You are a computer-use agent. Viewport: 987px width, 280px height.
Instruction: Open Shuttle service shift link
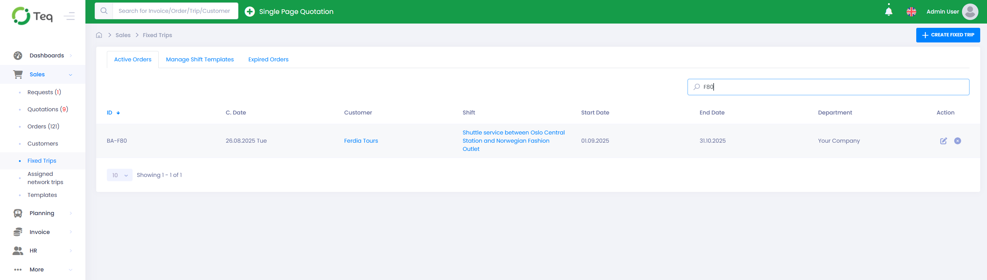tap(514, 141)
